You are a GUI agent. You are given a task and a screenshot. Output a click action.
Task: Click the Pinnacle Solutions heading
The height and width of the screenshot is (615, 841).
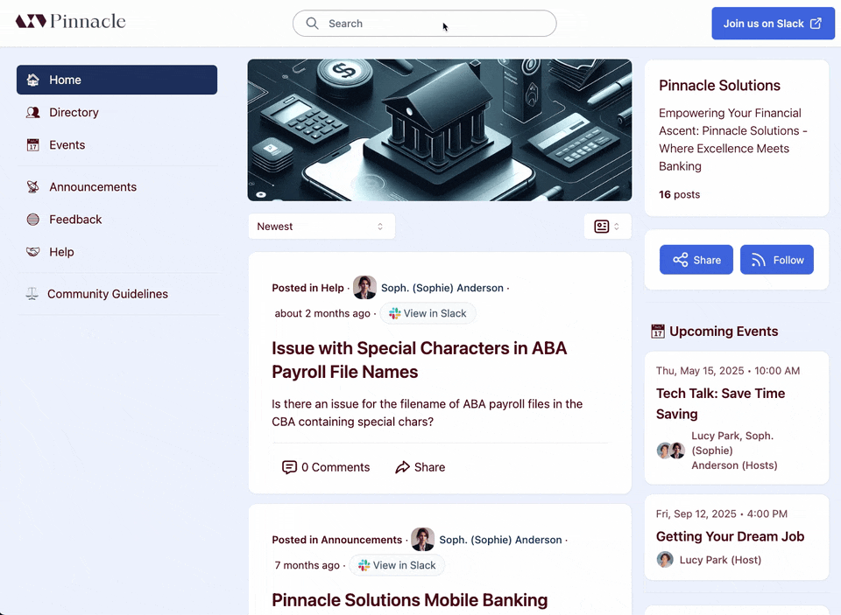719,85
